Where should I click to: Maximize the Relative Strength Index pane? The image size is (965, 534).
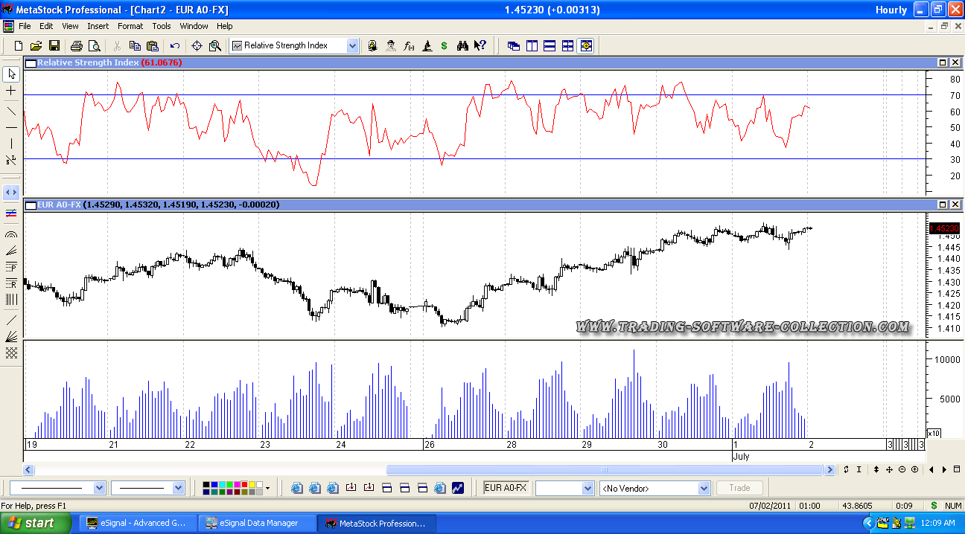click(x=943, y=63)
